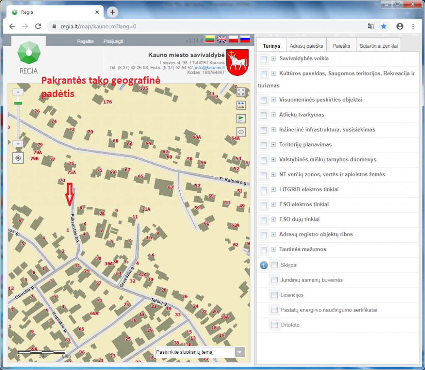Enable the Sklypai layer checkbox
425x370 pixels.
point(274,265)
